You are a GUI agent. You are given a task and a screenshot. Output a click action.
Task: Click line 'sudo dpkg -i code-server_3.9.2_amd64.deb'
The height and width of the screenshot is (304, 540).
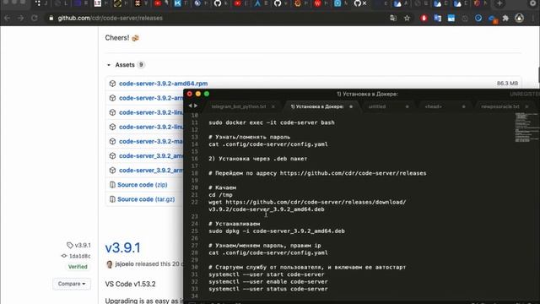(x=277, y=231)
